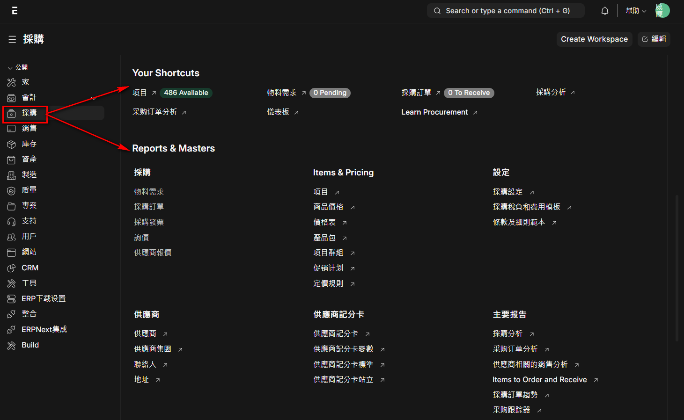
Task: Click the 支持 support headset icon
Action: (x=12, y=221)
